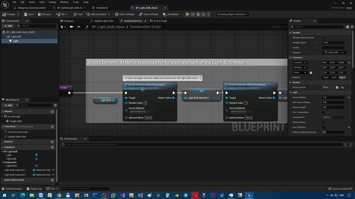The image size is (355, 199).
Task: Adjust Source Radius value slider
Action: [333, 97]
